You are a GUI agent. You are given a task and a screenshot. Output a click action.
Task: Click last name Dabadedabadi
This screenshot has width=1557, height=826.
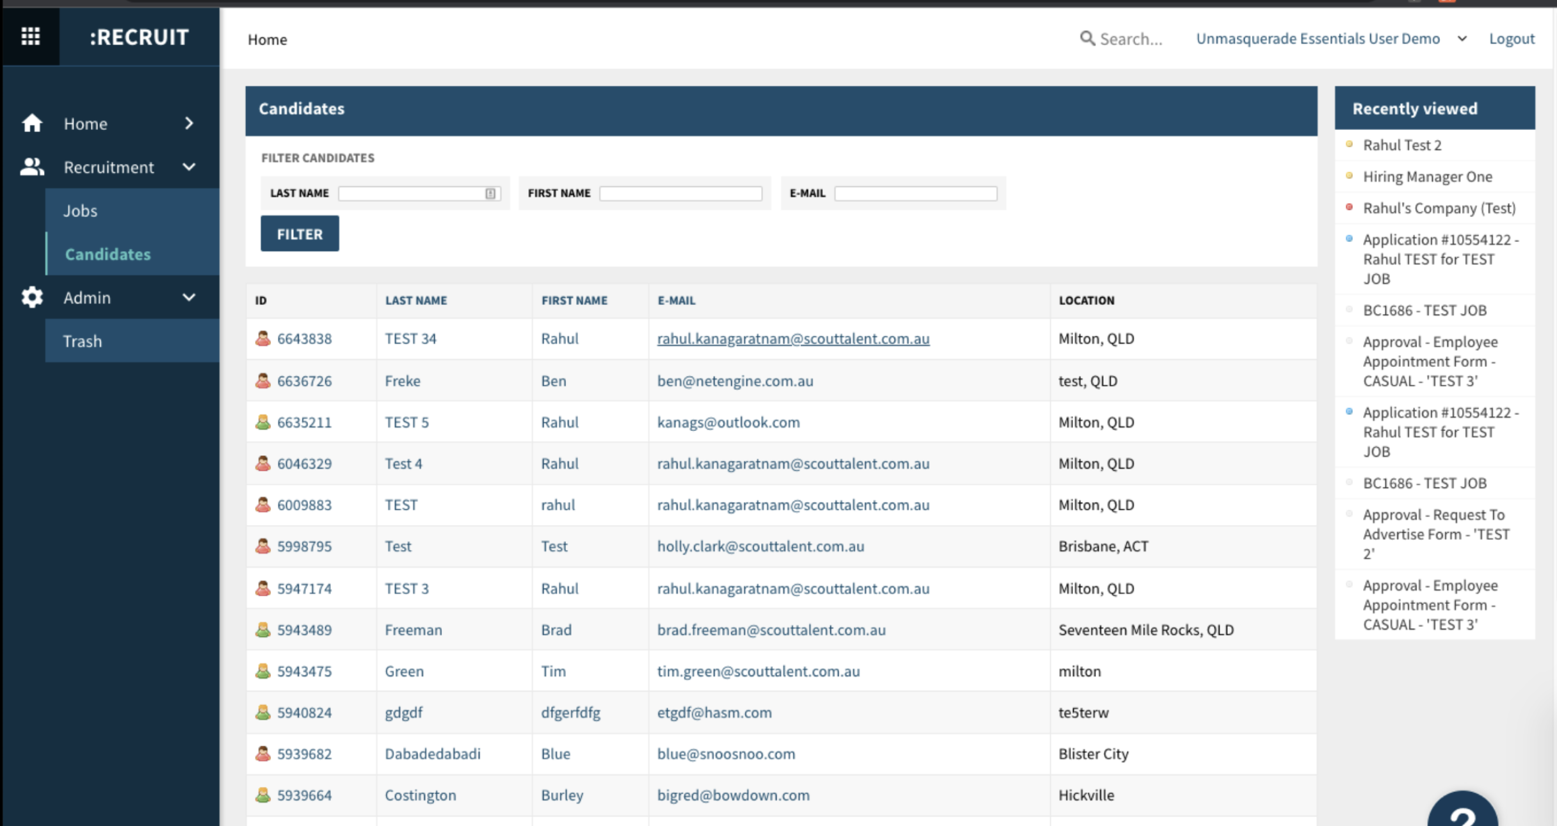tap(433, 754)
